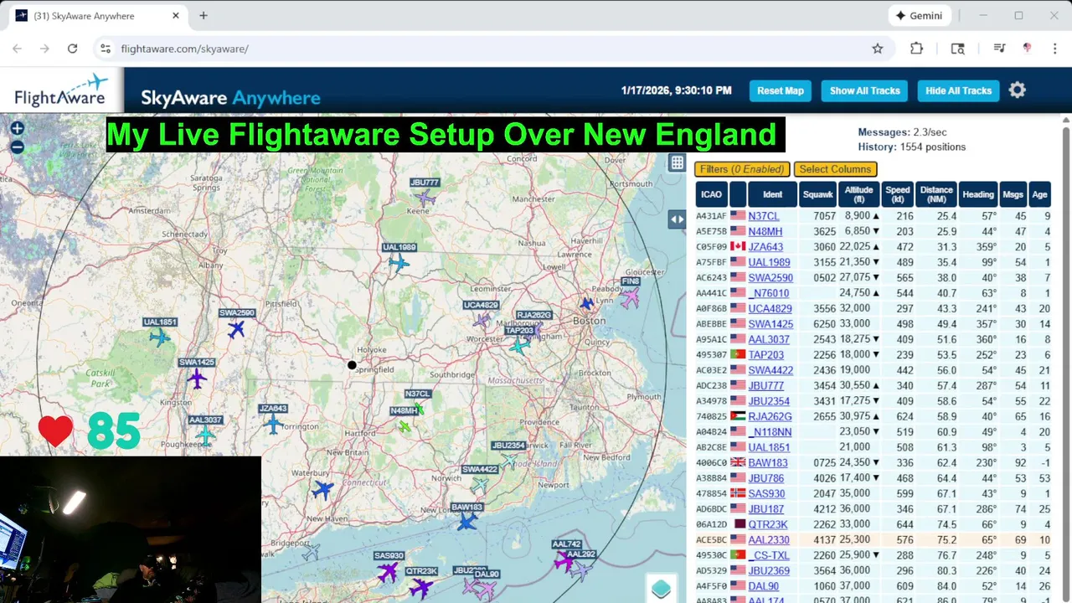Sort the table by Squawk column
The height and width of the screenshot is (603, 1072).
click(818, 194)
